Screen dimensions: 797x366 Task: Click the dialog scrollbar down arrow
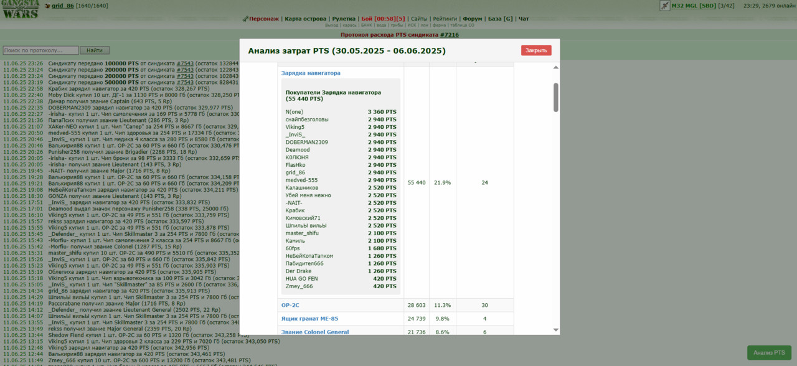pyautogui.click(x=556, y=330)
